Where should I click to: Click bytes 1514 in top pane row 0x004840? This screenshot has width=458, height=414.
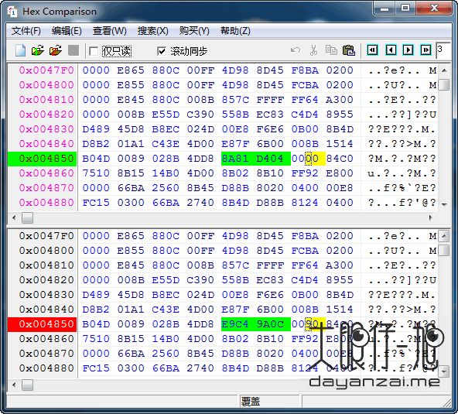[340, 144]
